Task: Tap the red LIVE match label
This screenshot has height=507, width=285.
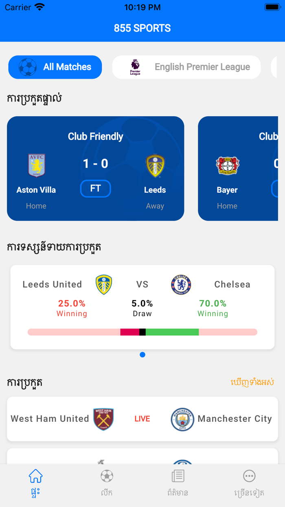Action: (142, 419)
